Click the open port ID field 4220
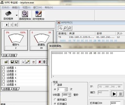125x105 pixels. [x=115, y=103]
